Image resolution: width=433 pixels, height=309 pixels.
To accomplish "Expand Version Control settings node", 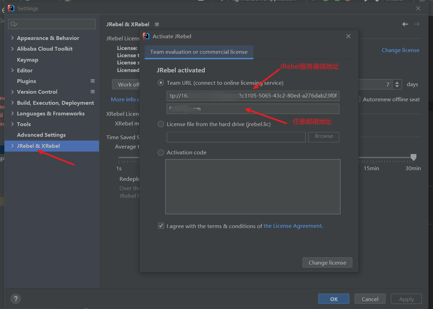I will [x=12, y=92].
